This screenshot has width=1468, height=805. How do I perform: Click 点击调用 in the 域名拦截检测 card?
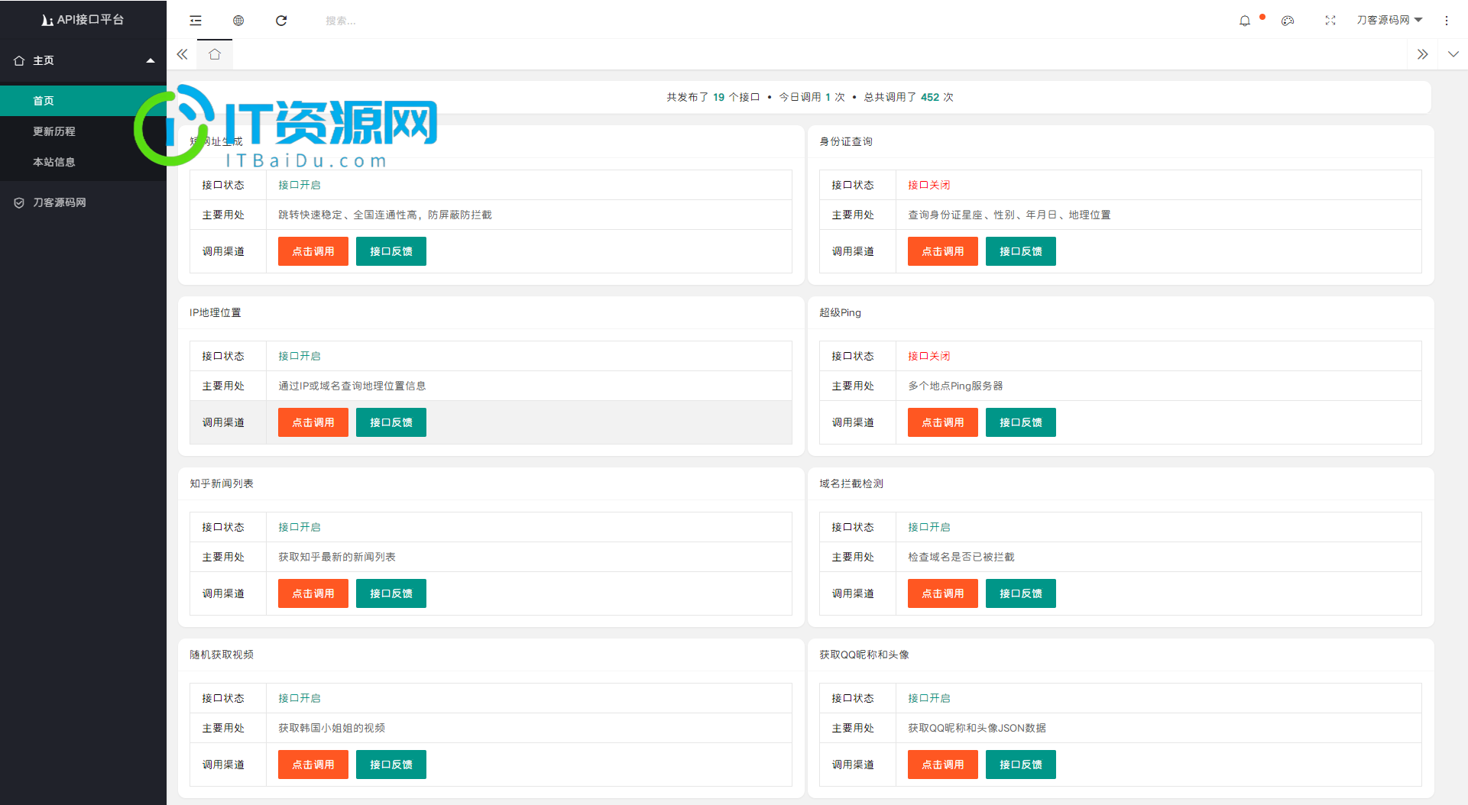pos(943,593)
